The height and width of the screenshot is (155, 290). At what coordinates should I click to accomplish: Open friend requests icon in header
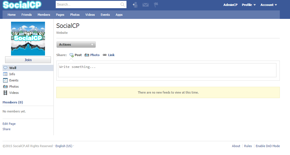135,5
